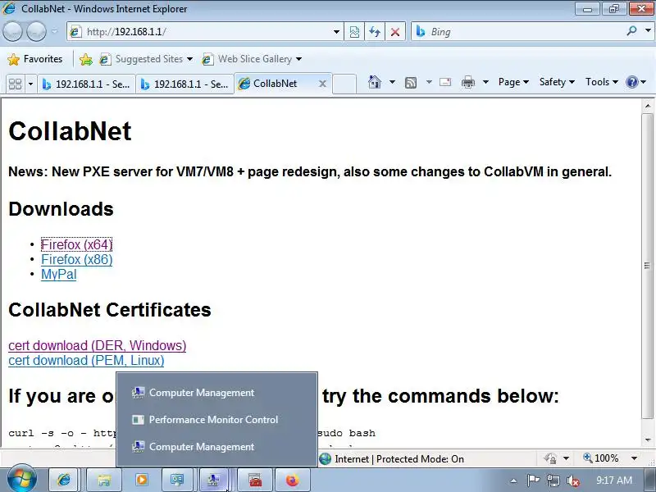Open the Page menu

click(513, 82)
